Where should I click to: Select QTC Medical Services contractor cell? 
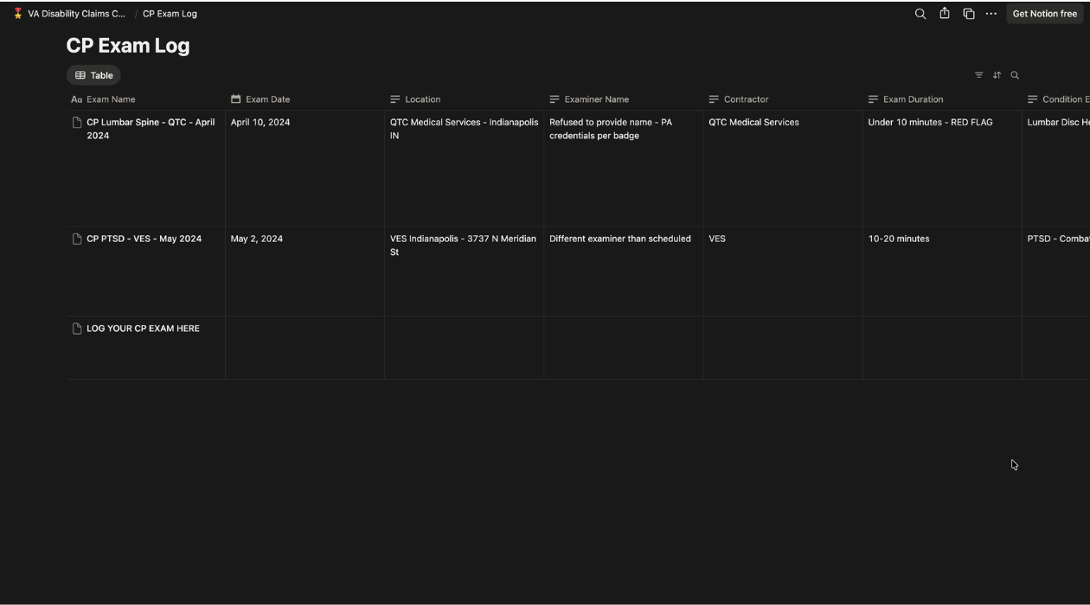[782, 169]
